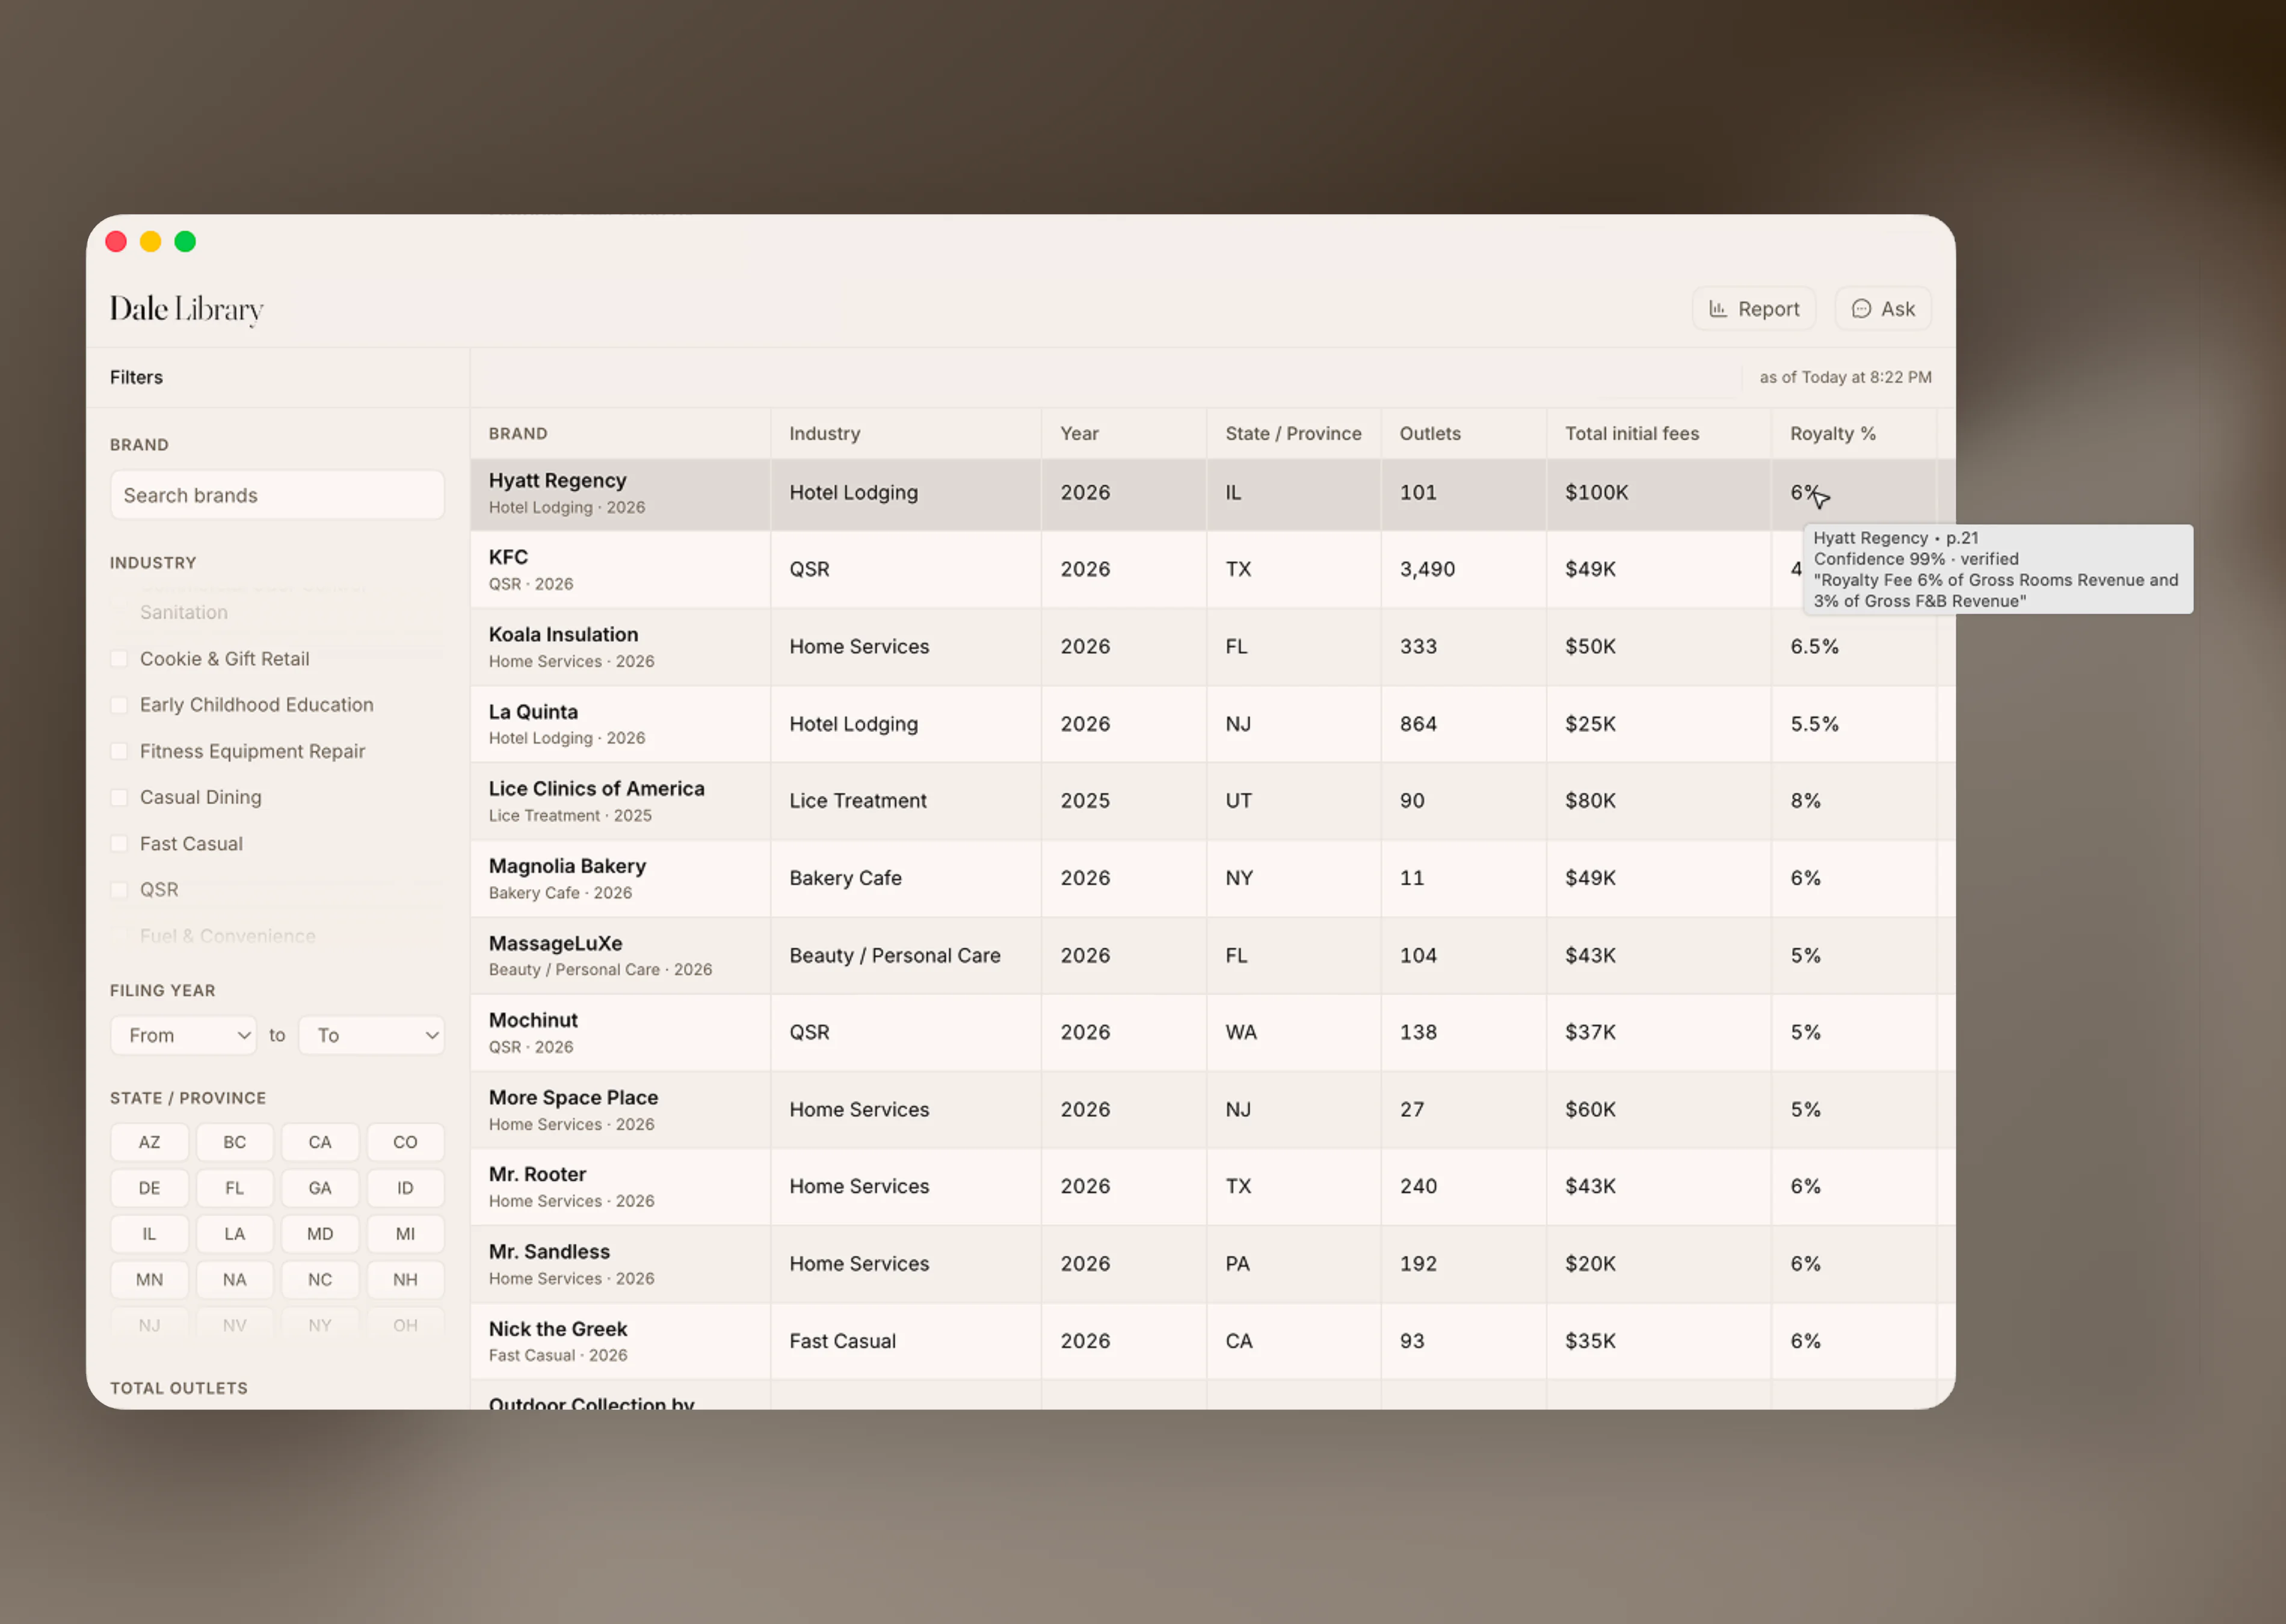Select the Koala Insulation brand name
The image size is (2286, 1624).
pos(563,635)
